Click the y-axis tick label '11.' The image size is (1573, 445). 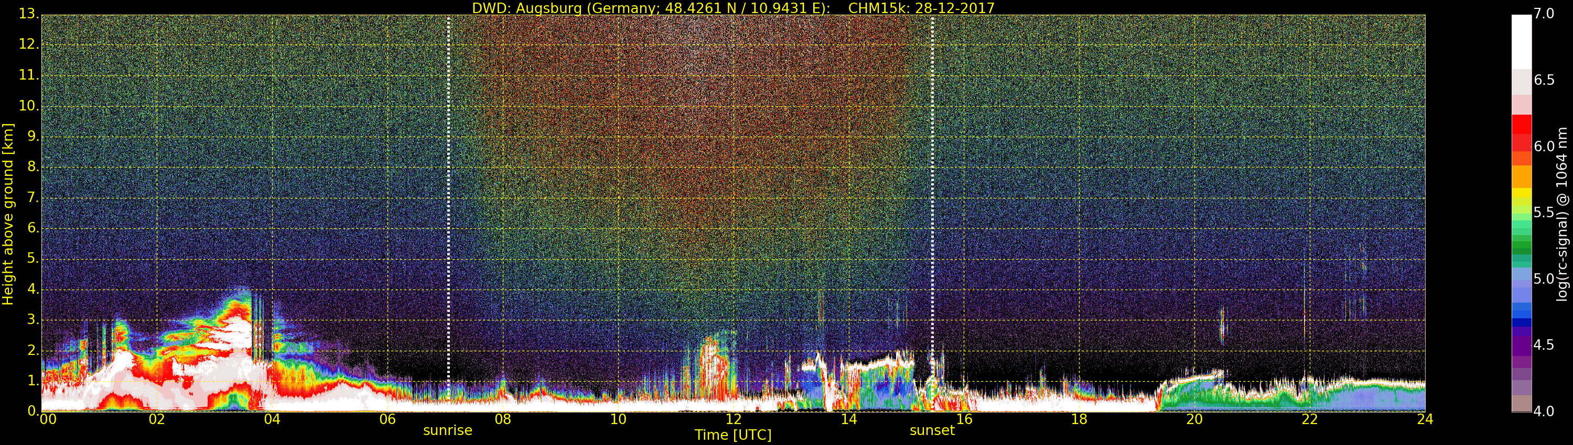click(x=29, y=75)
